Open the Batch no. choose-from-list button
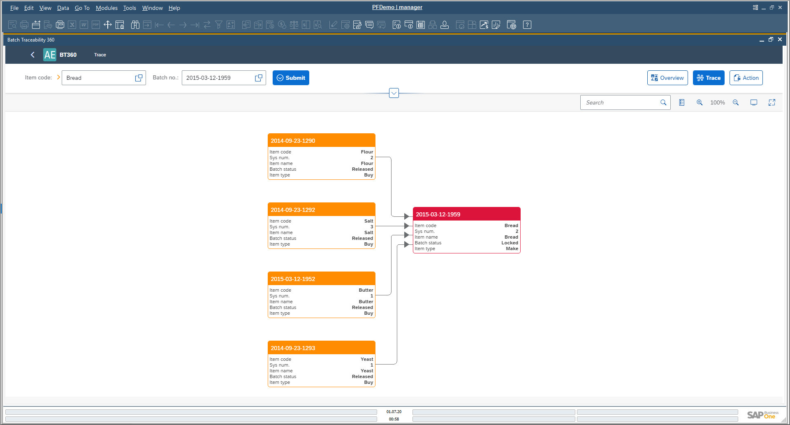 point(259,78)
